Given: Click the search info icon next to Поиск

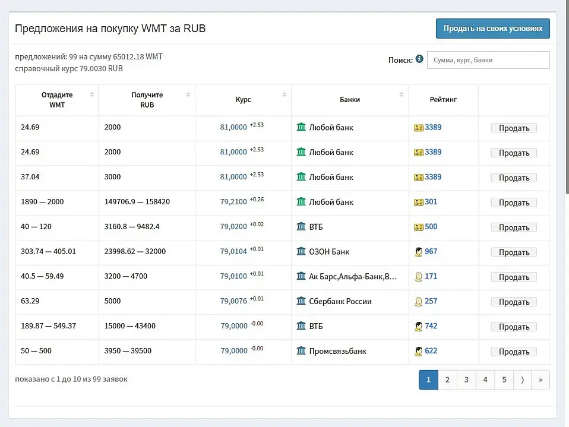Looking at the screenshot, I should (x=419, y=58).
